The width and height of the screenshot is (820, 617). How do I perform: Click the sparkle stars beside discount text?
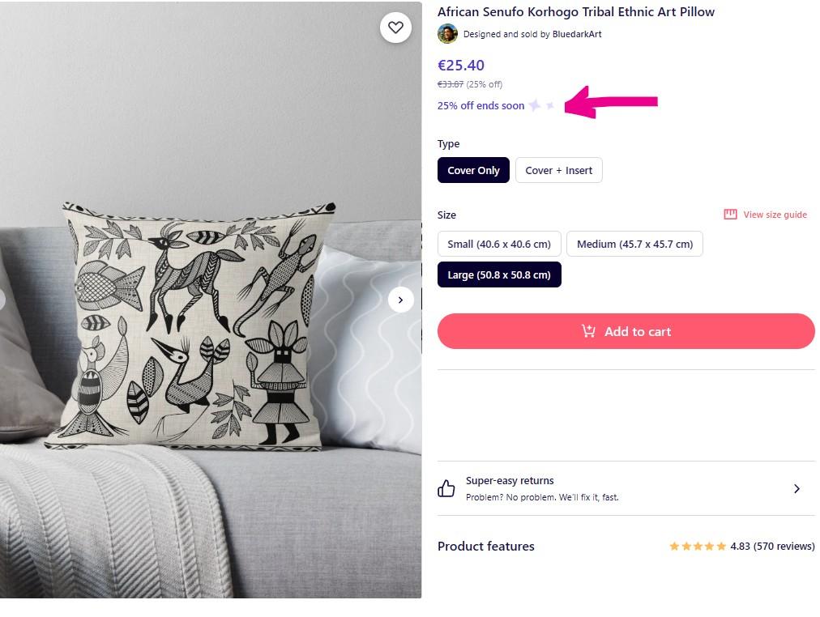(541, 106)
